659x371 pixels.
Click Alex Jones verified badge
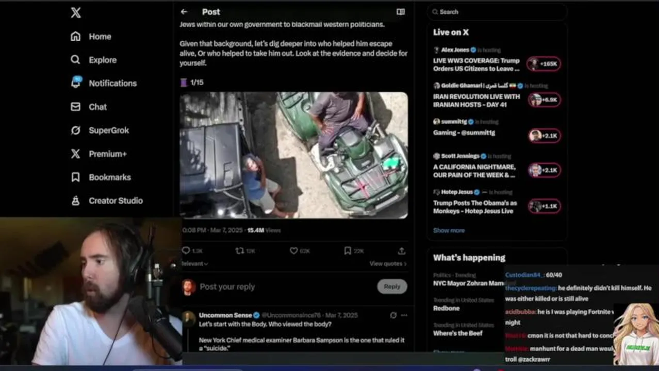(473, 50)
